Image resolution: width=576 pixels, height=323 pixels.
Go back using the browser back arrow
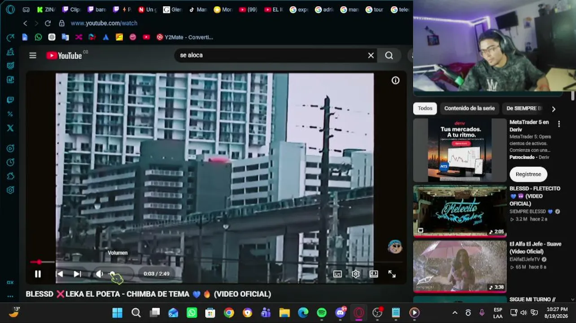click(25, 23)
